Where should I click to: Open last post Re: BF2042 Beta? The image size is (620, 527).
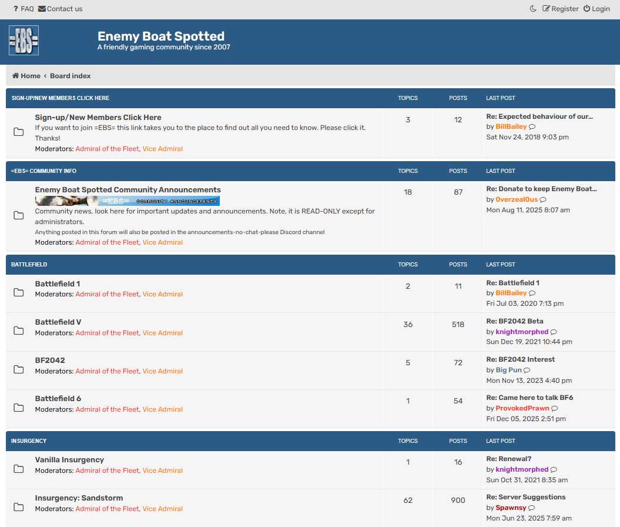pos(514,321)
